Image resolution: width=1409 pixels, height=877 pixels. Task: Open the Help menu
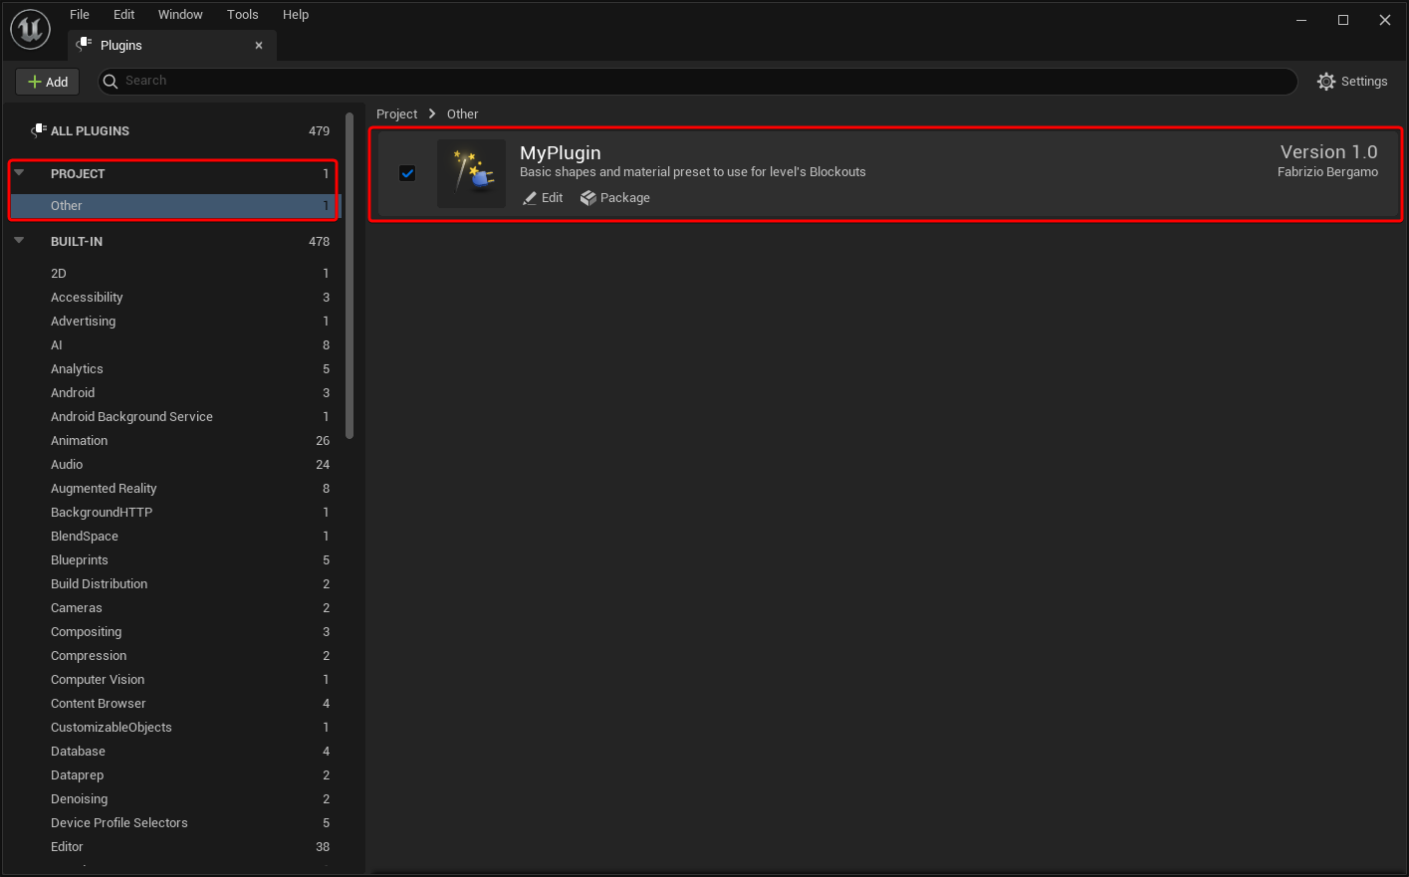pyautogui.click(x=296, y=15)
